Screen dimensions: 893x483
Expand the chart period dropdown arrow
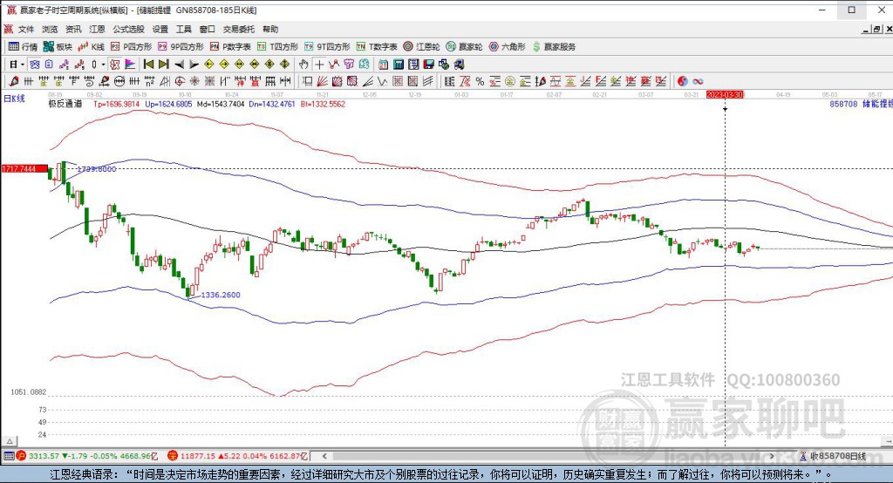tap(23, 65)
